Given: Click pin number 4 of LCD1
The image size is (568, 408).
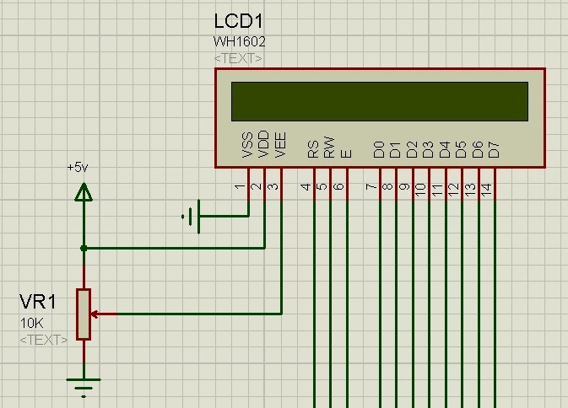Looking at the screenshot, I should (306, 186).
